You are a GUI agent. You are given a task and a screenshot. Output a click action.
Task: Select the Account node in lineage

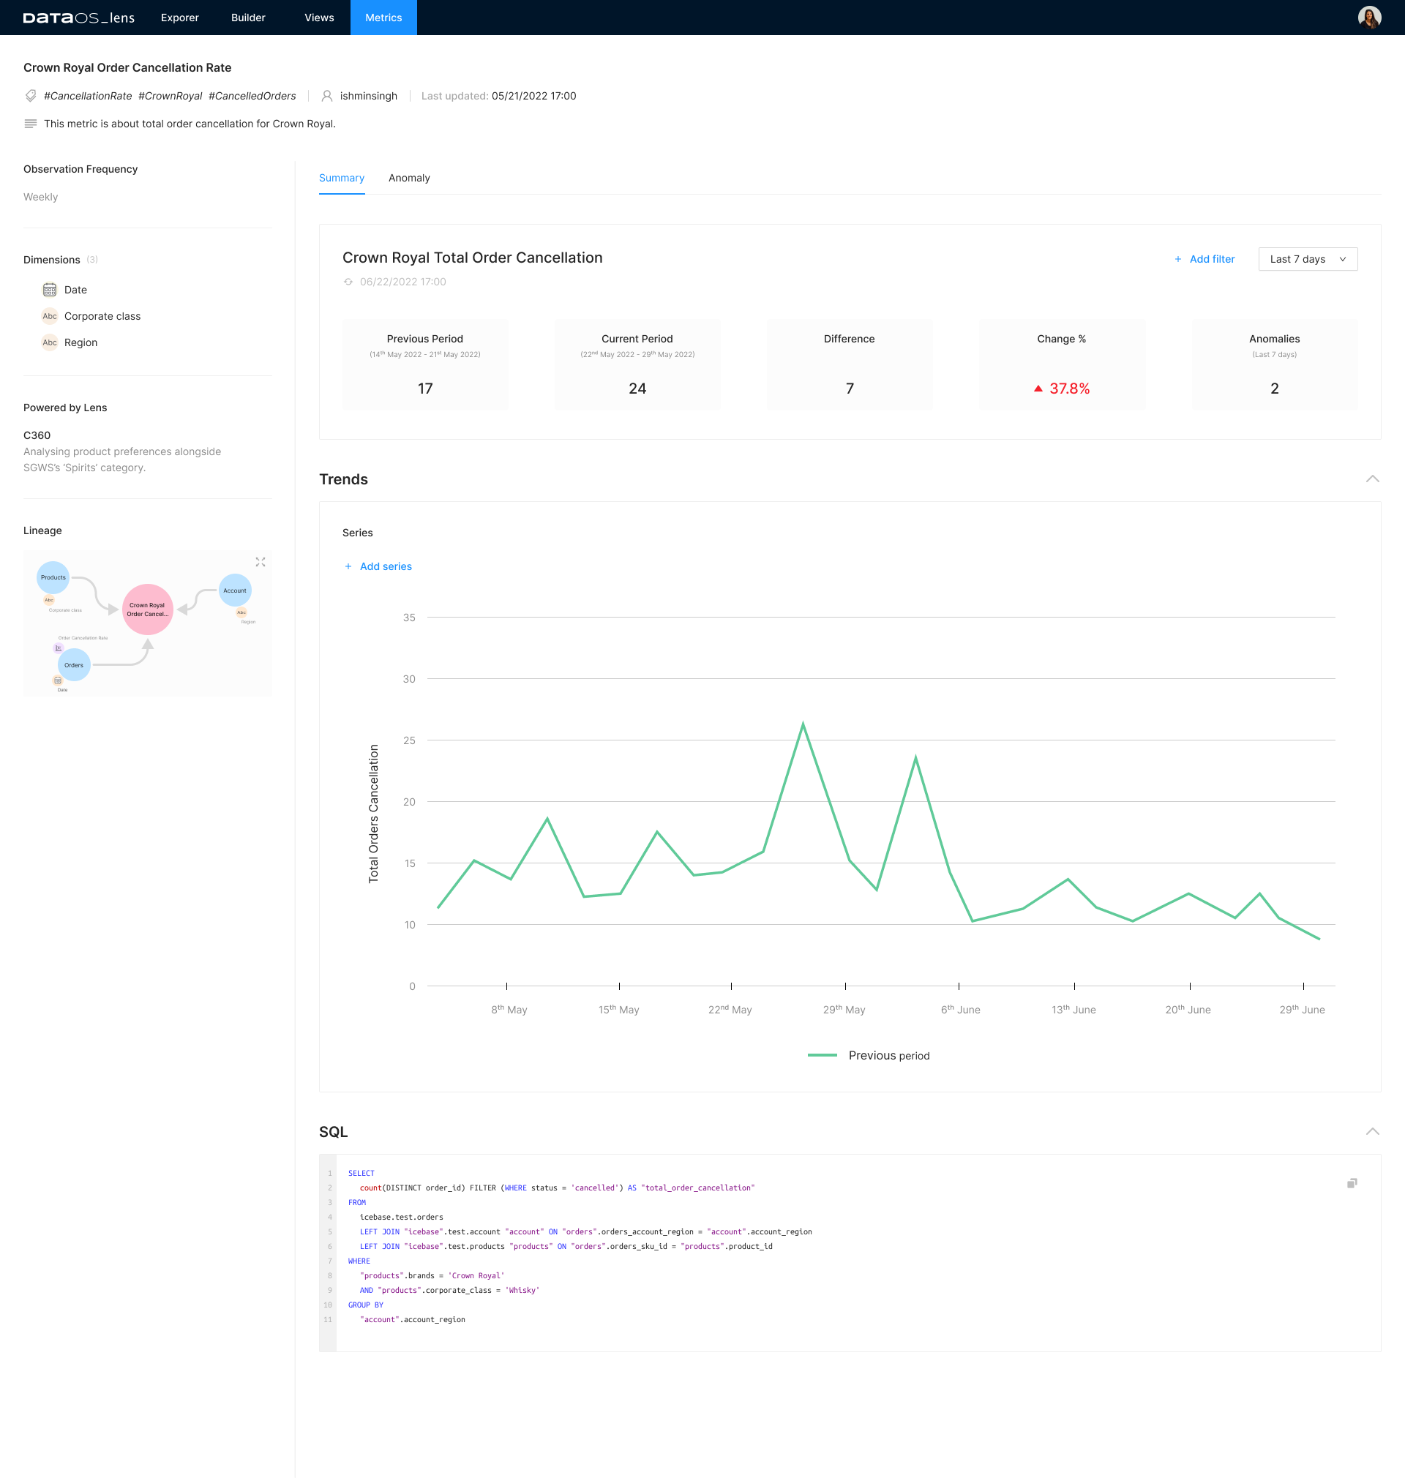234,590
